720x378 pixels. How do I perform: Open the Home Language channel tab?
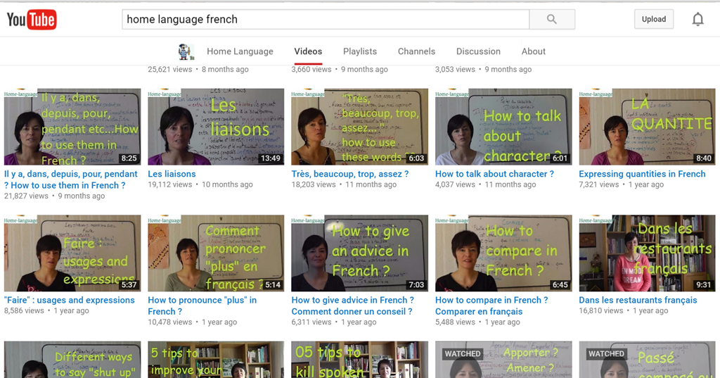[x=240, y=51]
